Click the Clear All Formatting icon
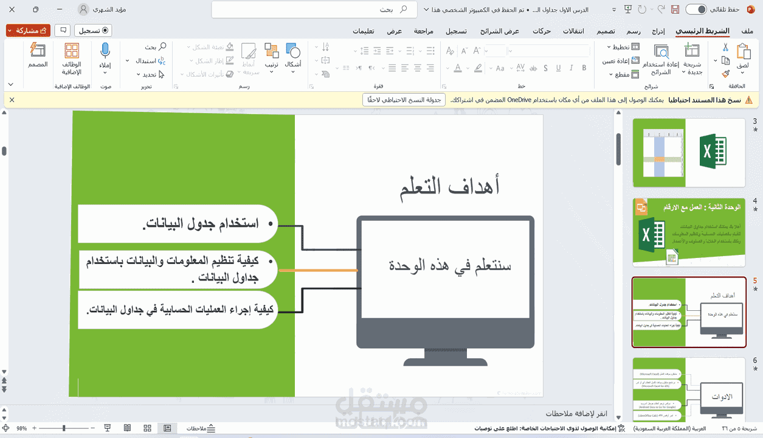This screenshot has width=763, height=438. coord(449,51)
